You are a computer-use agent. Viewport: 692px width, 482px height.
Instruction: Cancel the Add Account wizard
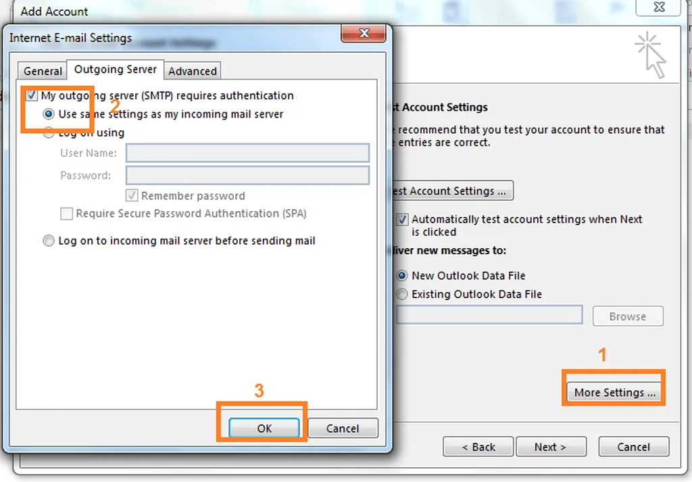coord(634,447)
